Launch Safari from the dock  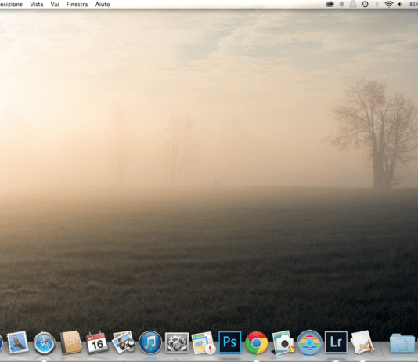pyautogui.click(x=45, y=343)
